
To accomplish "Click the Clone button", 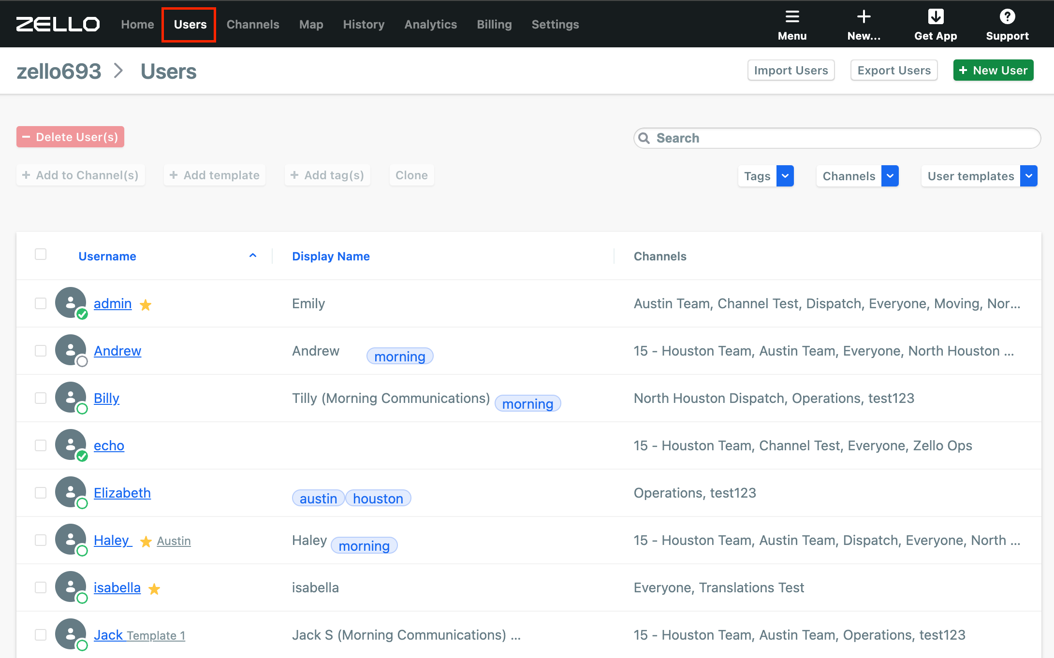I will click(x=411, y=175).
